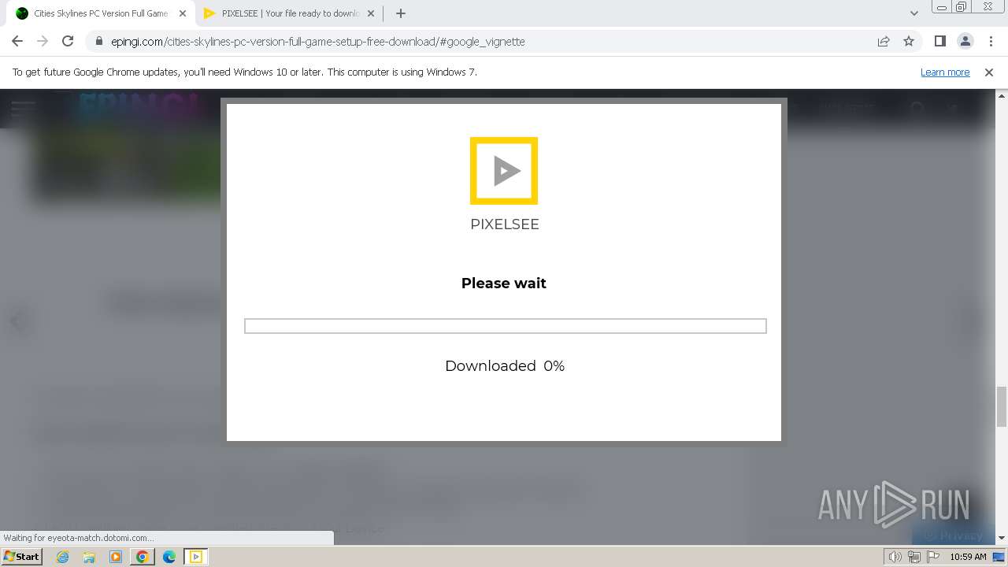The height and width of the screenshot is (567, 1008).
Task: Open Microsoft Edge from taskbar
Action: click(x=169, y=557)
